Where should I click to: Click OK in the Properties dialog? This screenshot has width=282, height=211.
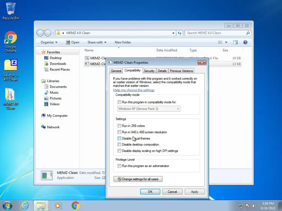150,191
